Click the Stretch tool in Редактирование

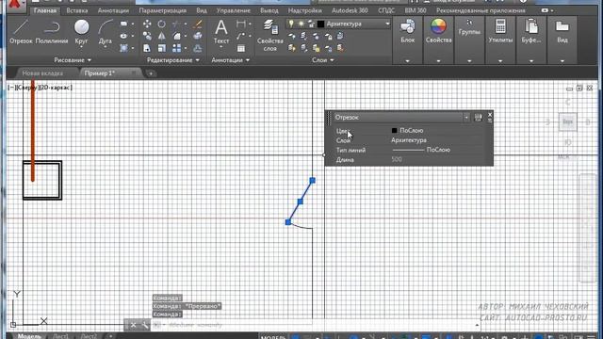(147, 48)
